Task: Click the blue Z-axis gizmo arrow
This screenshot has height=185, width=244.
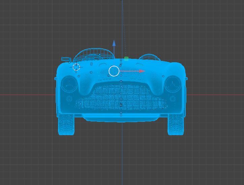Action: coord(114,43)
